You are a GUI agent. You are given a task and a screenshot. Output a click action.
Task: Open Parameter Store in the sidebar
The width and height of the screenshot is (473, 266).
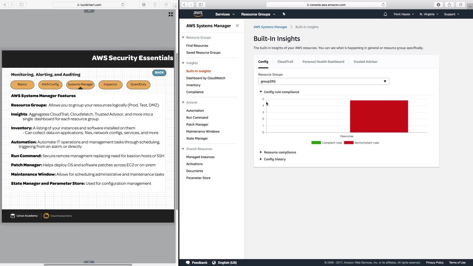pyautogui.click(x=198, y=178)
